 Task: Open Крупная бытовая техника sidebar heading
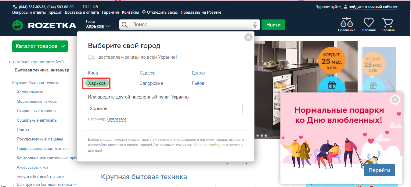click(x=36, y=83)
